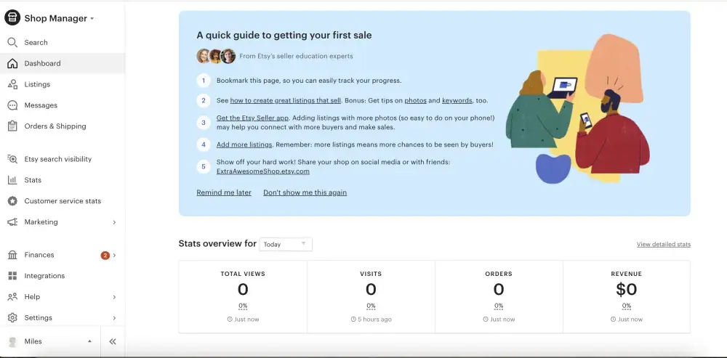The image size is (727, 358).
Task: Open the Shop Manager dropdown
Action: coord(60,18)
